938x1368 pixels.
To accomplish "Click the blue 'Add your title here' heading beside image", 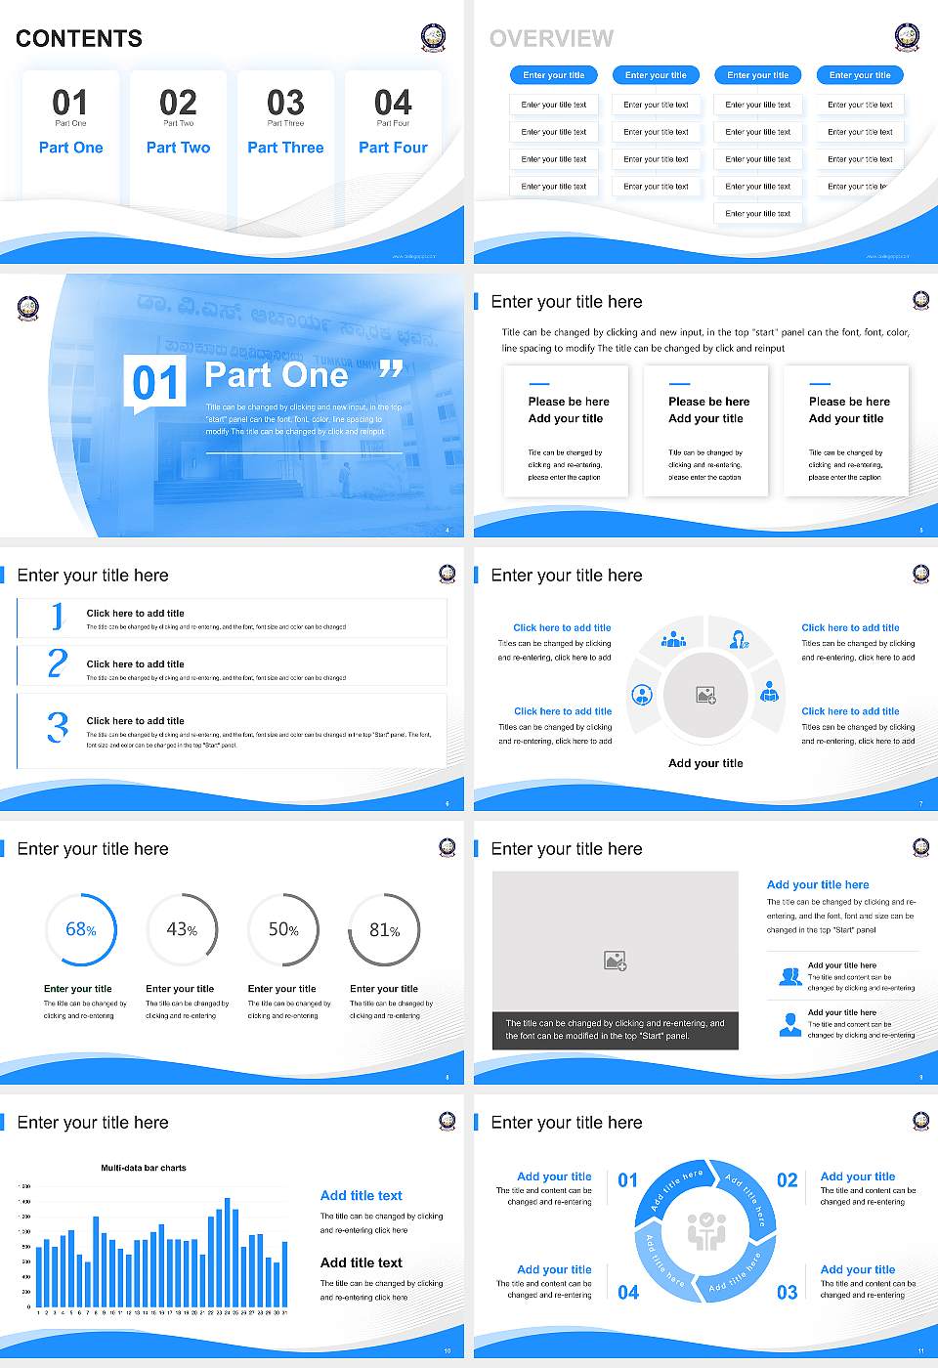I will click(x=818, y=884).
